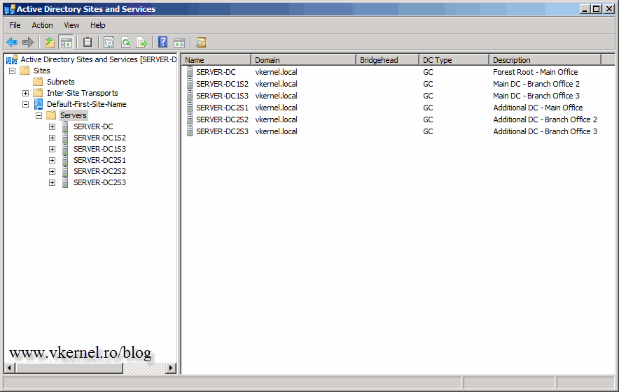619x392 pixels.
Task: Sort by Description column header
Action: [545, 60]
